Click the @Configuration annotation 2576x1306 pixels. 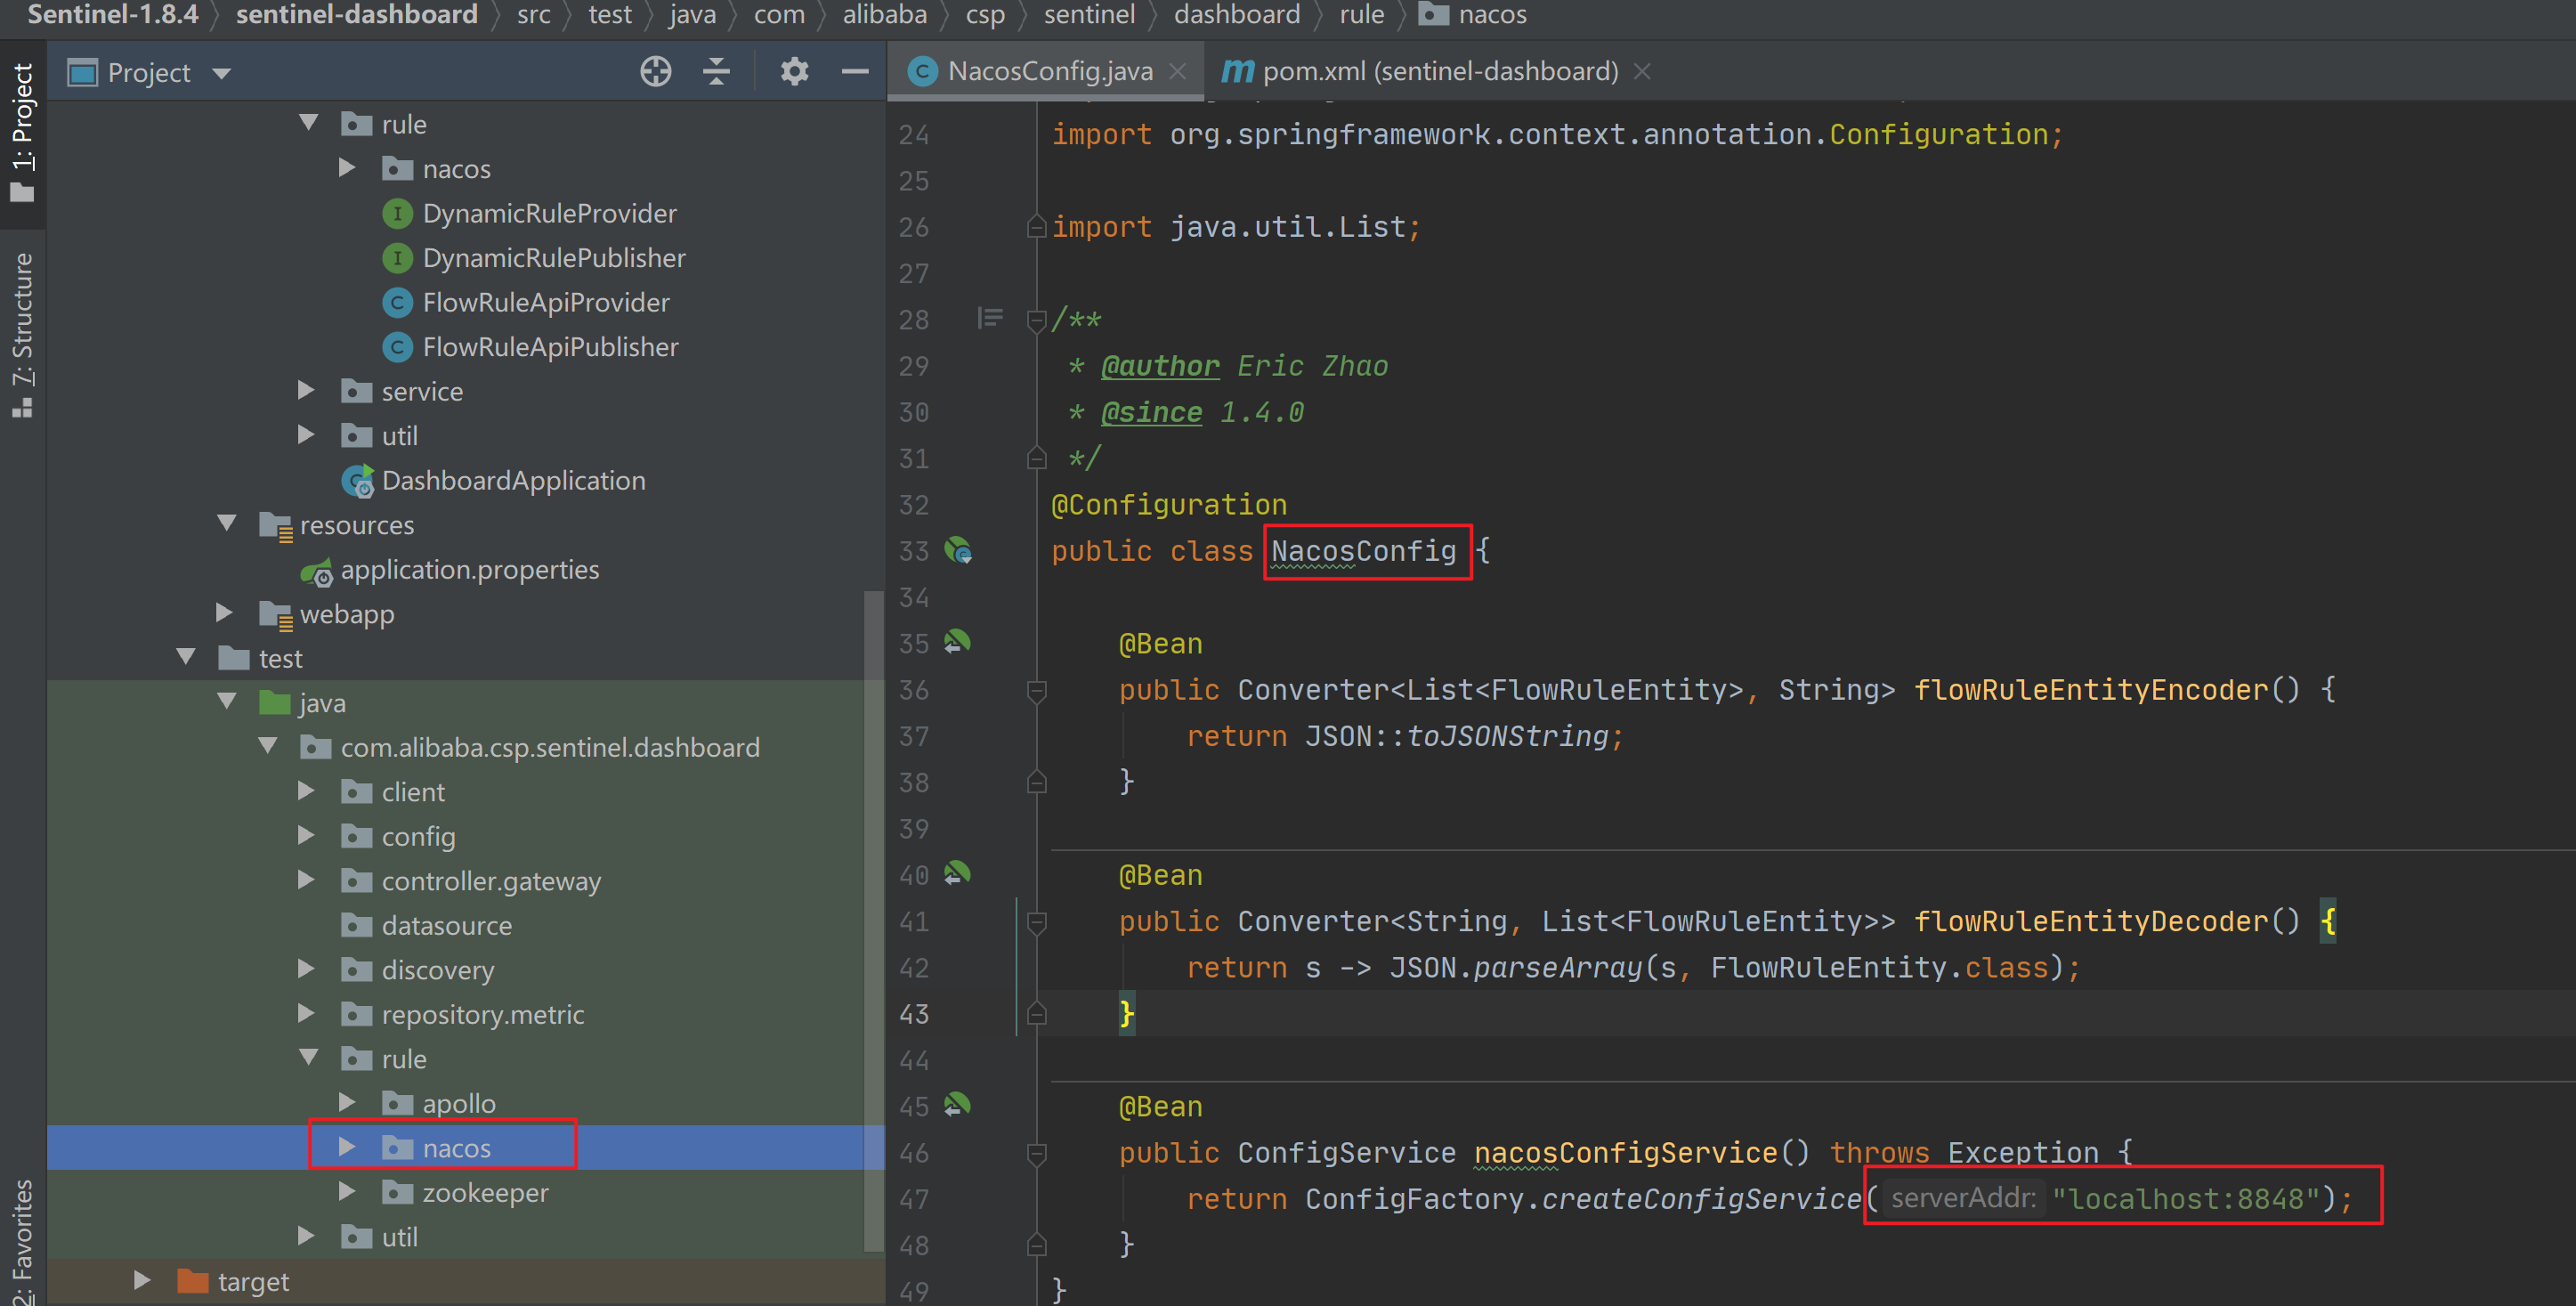pos(1169,505)
